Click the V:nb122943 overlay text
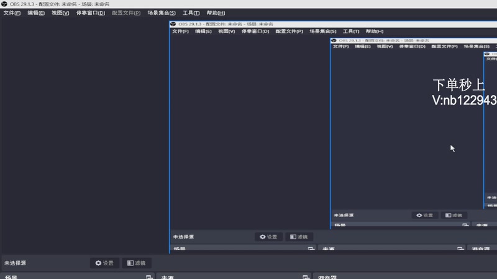Viewport: 497px width, 279px height. (x=464, y=100)
